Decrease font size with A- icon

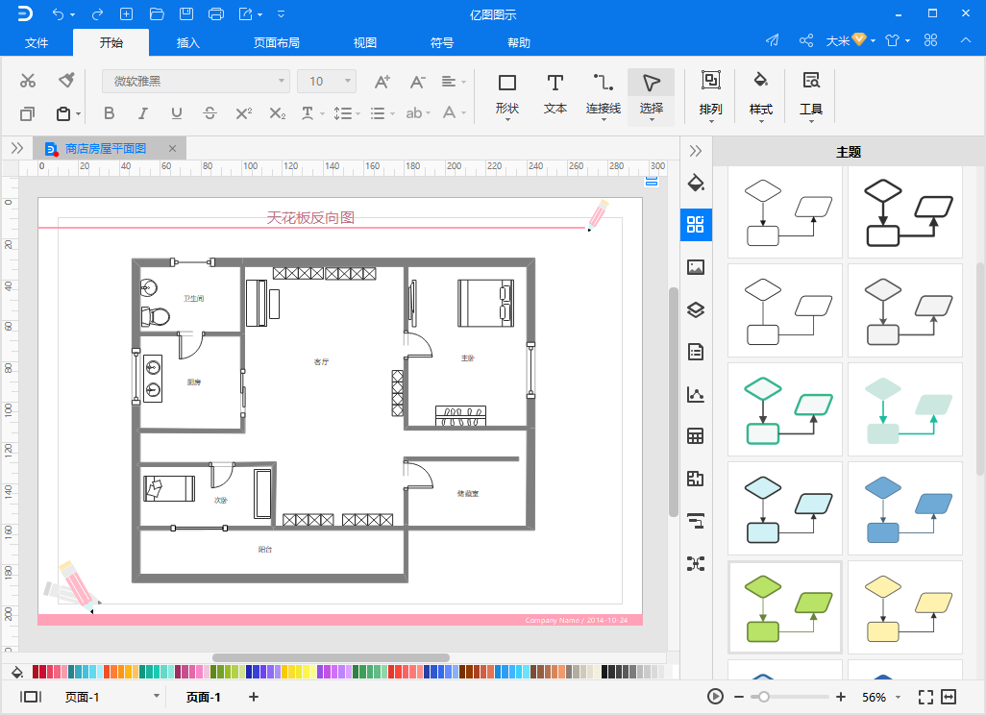click(417, 82)
